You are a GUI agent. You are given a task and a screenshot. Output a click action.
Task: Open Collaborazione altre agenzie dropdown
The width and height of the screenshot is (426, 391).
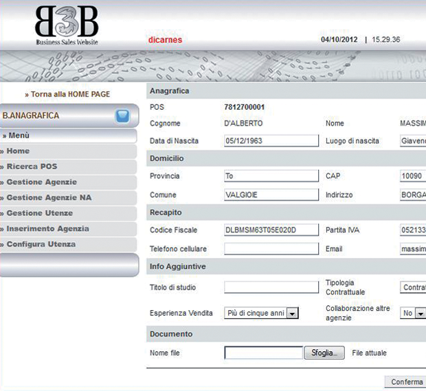(418, 313)
